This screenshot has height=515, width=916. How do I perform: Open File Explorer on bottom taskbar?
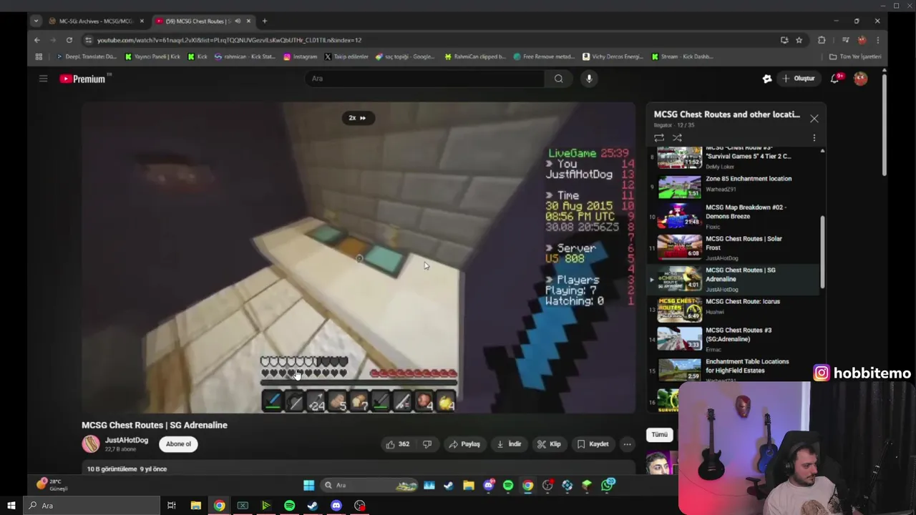(x=195, y=506)
